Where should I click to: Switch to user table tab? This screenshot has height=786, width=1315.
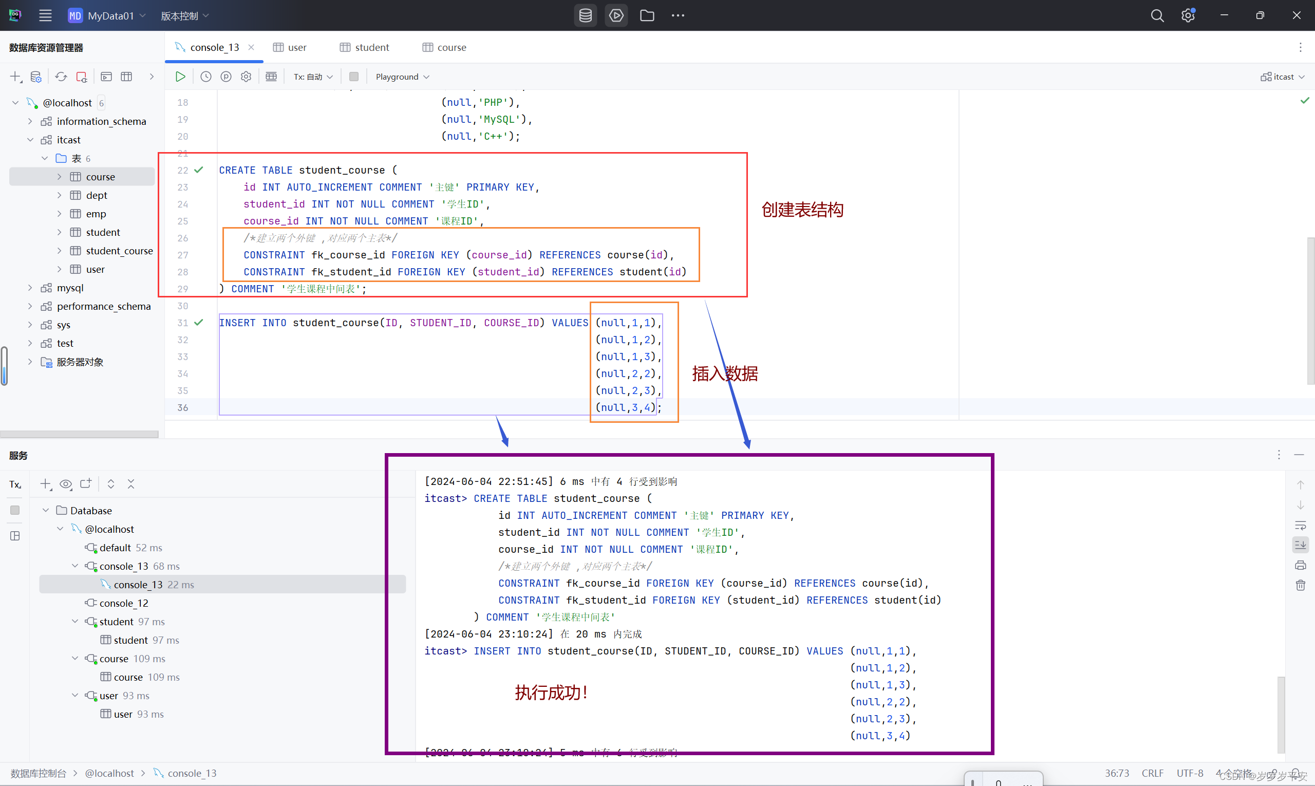[290, 47]
